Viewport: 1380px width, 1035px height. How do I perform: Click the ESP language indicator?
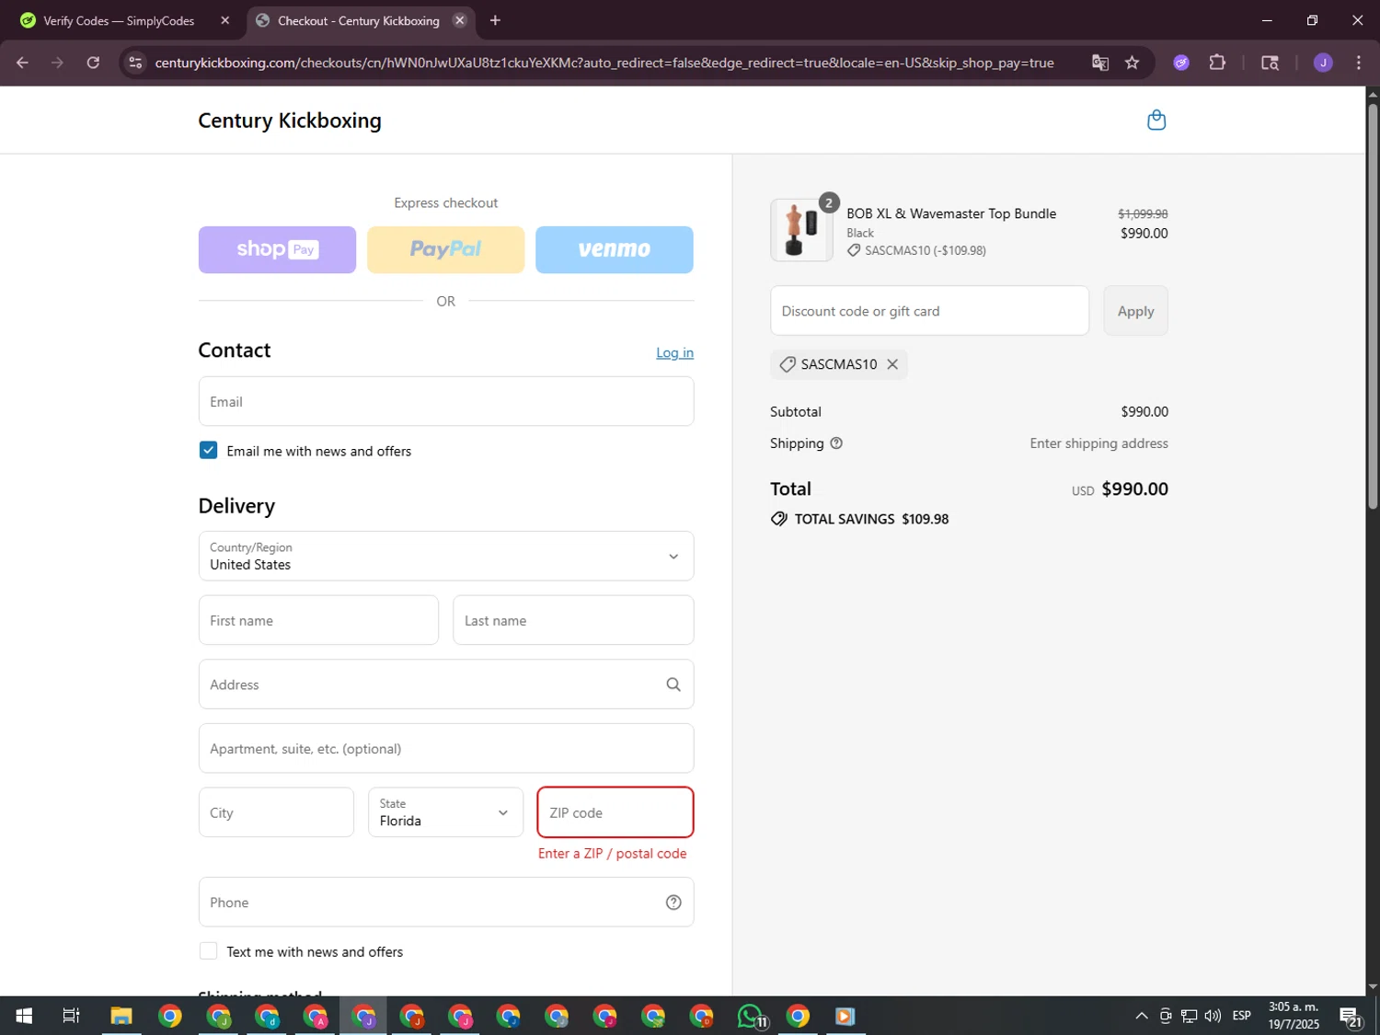tap(1241, 1016)
